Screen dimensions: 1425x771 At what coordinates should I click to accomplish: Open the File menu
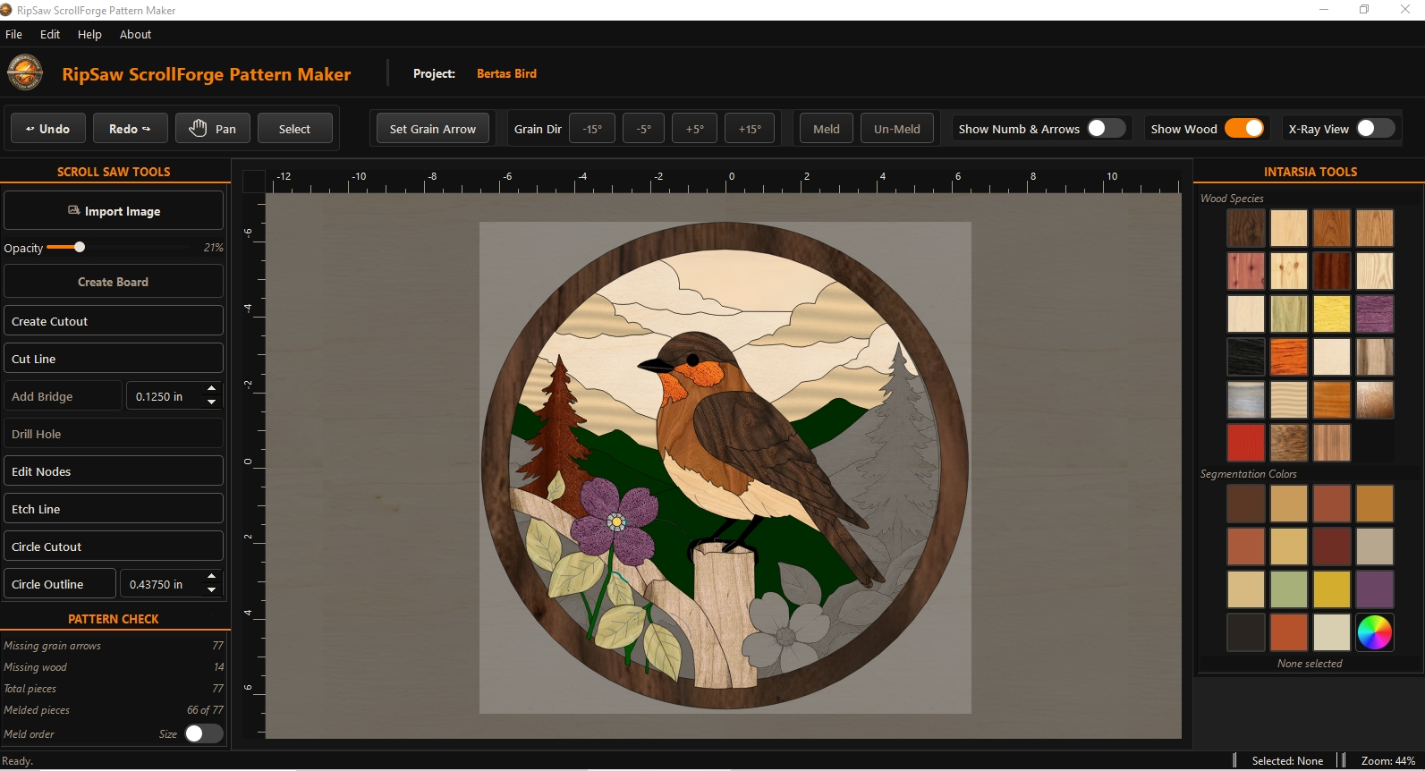click(x=13, y=34)
